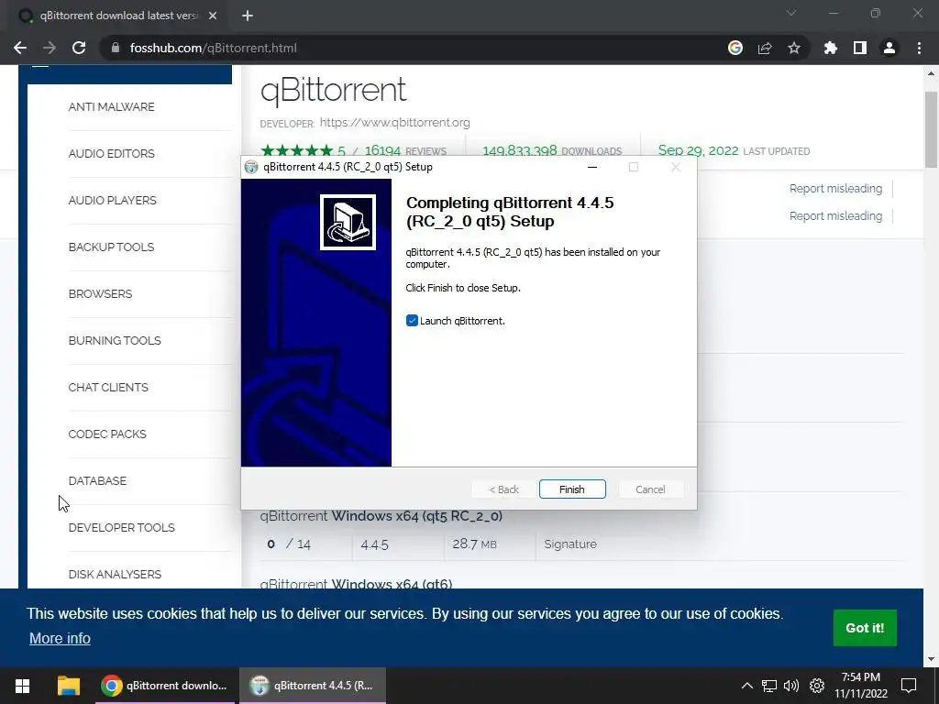Open the BACKUP TOOLS category

coord(111,247)
